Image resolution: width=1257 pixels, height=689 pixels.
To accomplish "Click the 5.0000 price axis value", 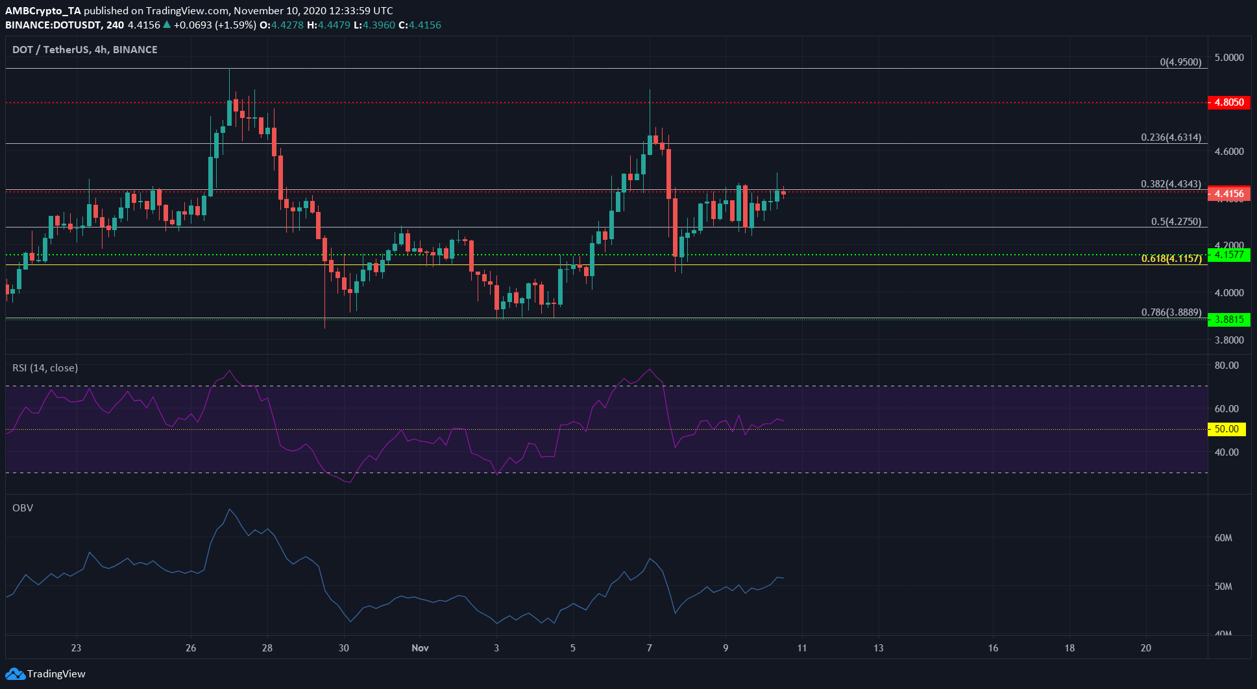I will [1229, 58].
